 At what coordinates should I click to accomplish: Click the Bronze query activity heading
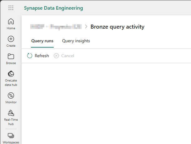[117, 27]
